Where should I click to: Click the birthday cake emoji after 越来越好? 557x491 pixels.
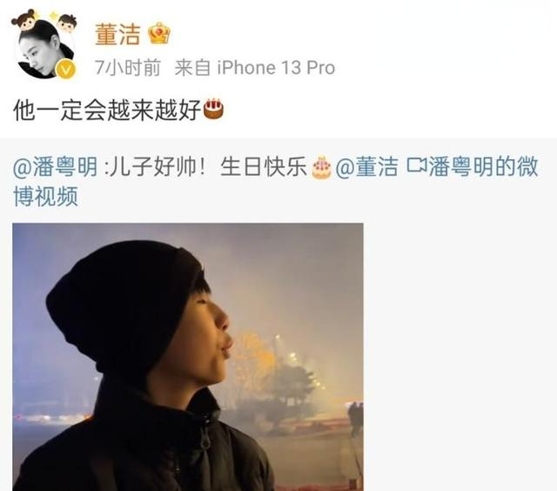tap(212, 109)
